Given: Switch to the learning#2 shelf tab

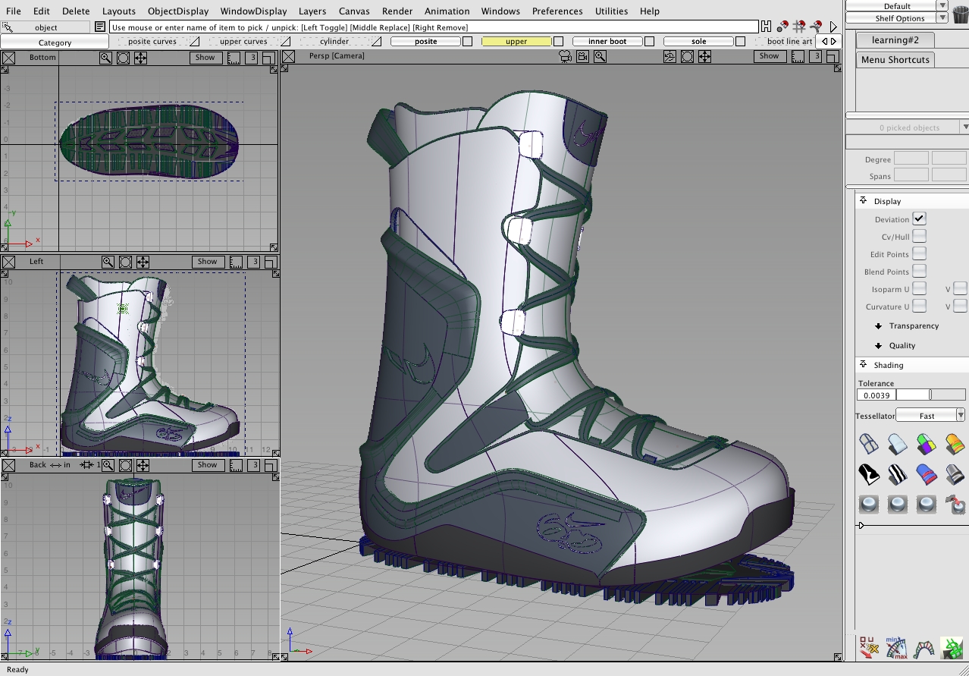Looking at the screenshot, I should [895, 39].
